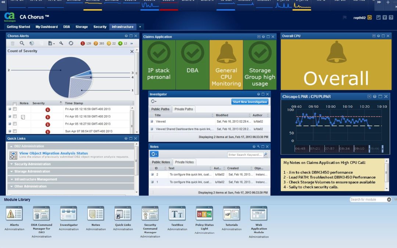
Task: Open the Investigator module icon
Action: [x=69, y=213]
